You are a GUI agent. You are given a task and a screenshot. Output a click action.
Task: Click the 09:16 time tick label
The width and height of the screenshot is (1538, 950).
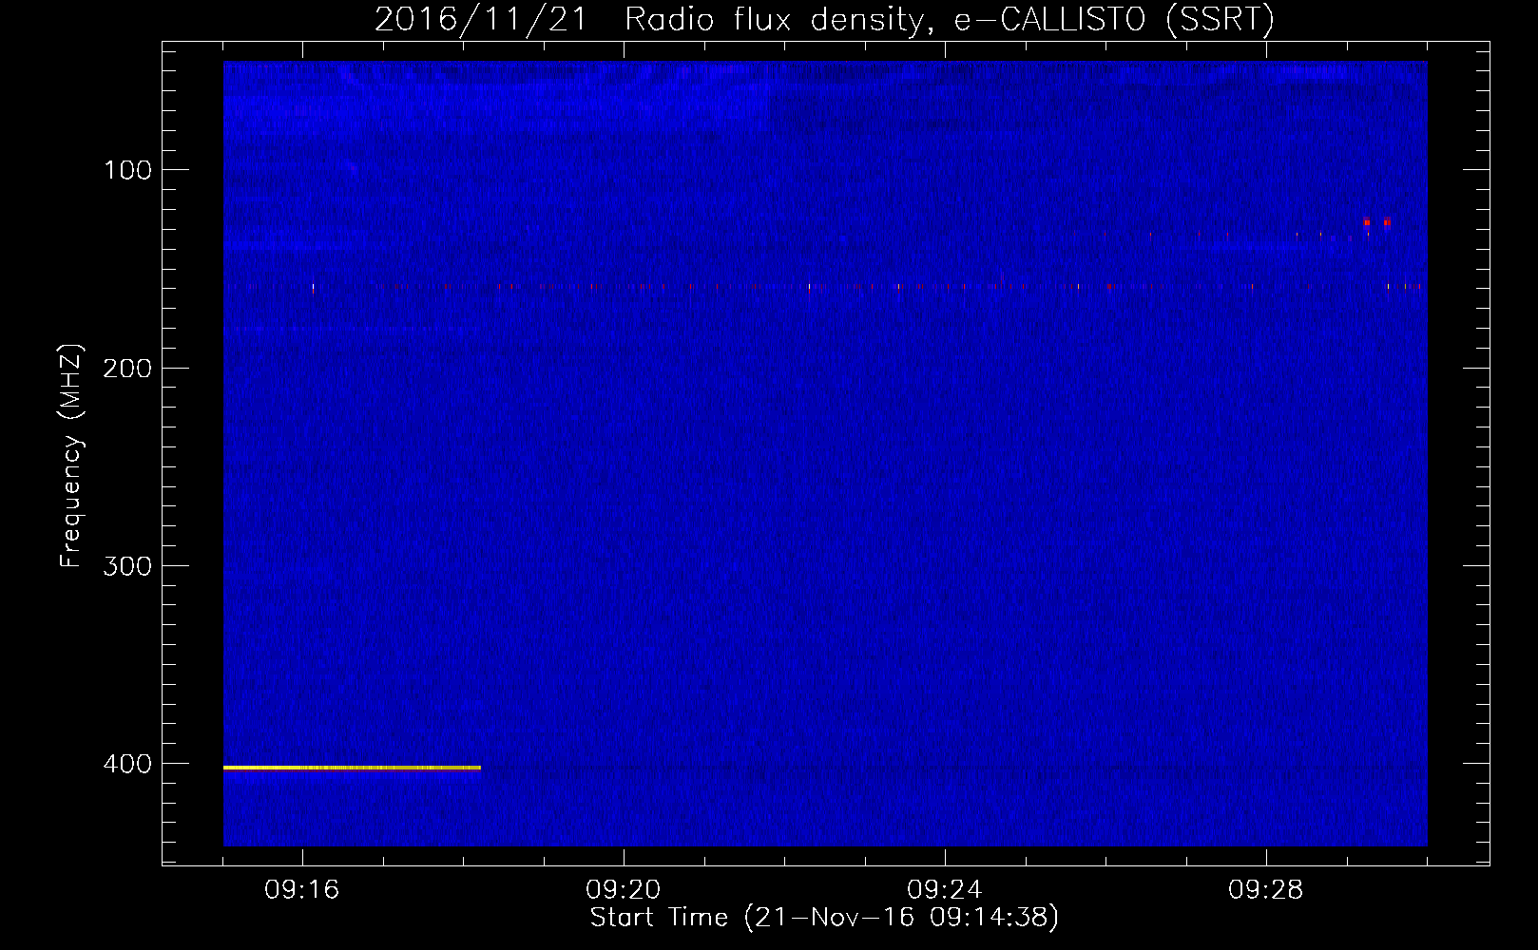(302, 890)
